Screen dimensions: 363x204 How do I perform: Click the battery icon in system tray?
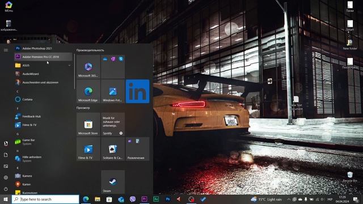311,199
